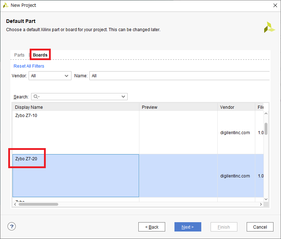This screenshot has height=239, width=281.
Task: Click the Vendor column header
Action: tap(236, 107)
